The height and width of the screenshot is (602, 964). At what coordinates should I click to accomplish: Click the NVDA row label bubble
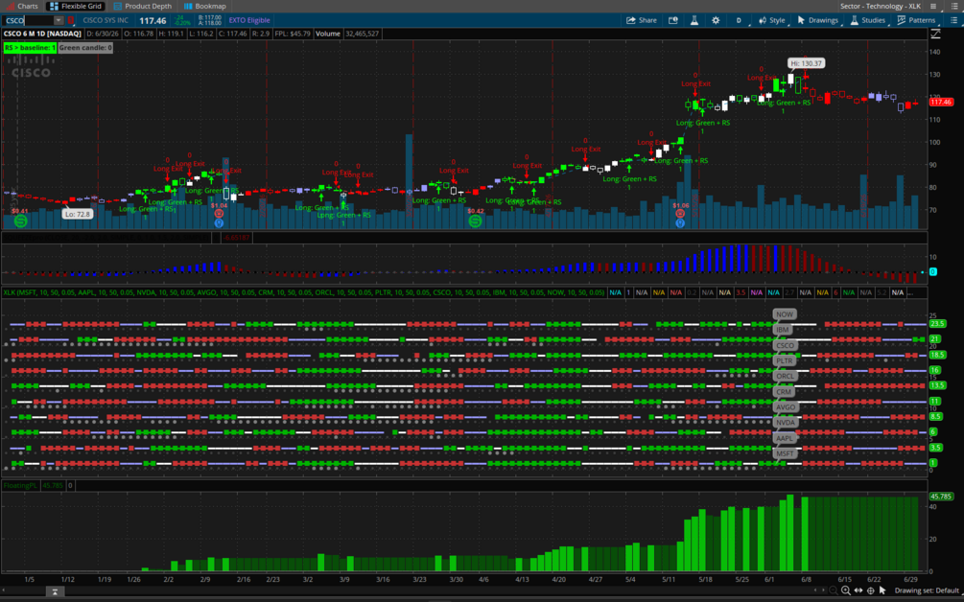(x=786, y=422)
